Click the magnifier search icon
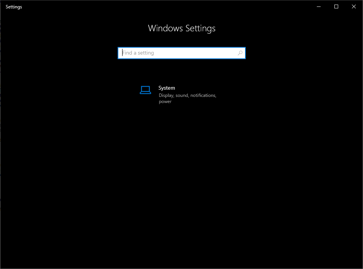363x269 pixels. [x=240, y=53]
